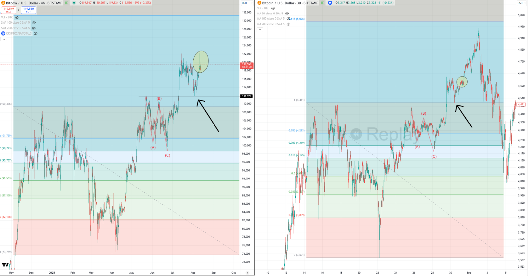This screenshot has height=276, width=528.
Task: Click the (B) wave label on the 30-minute chart
Action: click(x=424, y=113)
